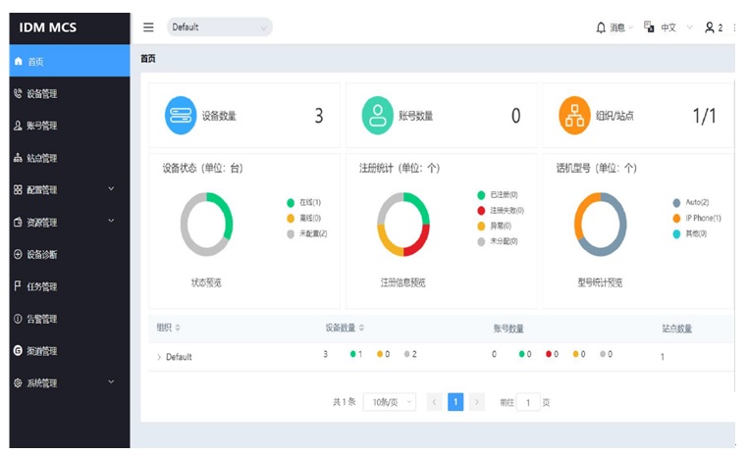Click the next page arrow button
The height and width of the screenshot is (455, 748).
coord(477,402)
